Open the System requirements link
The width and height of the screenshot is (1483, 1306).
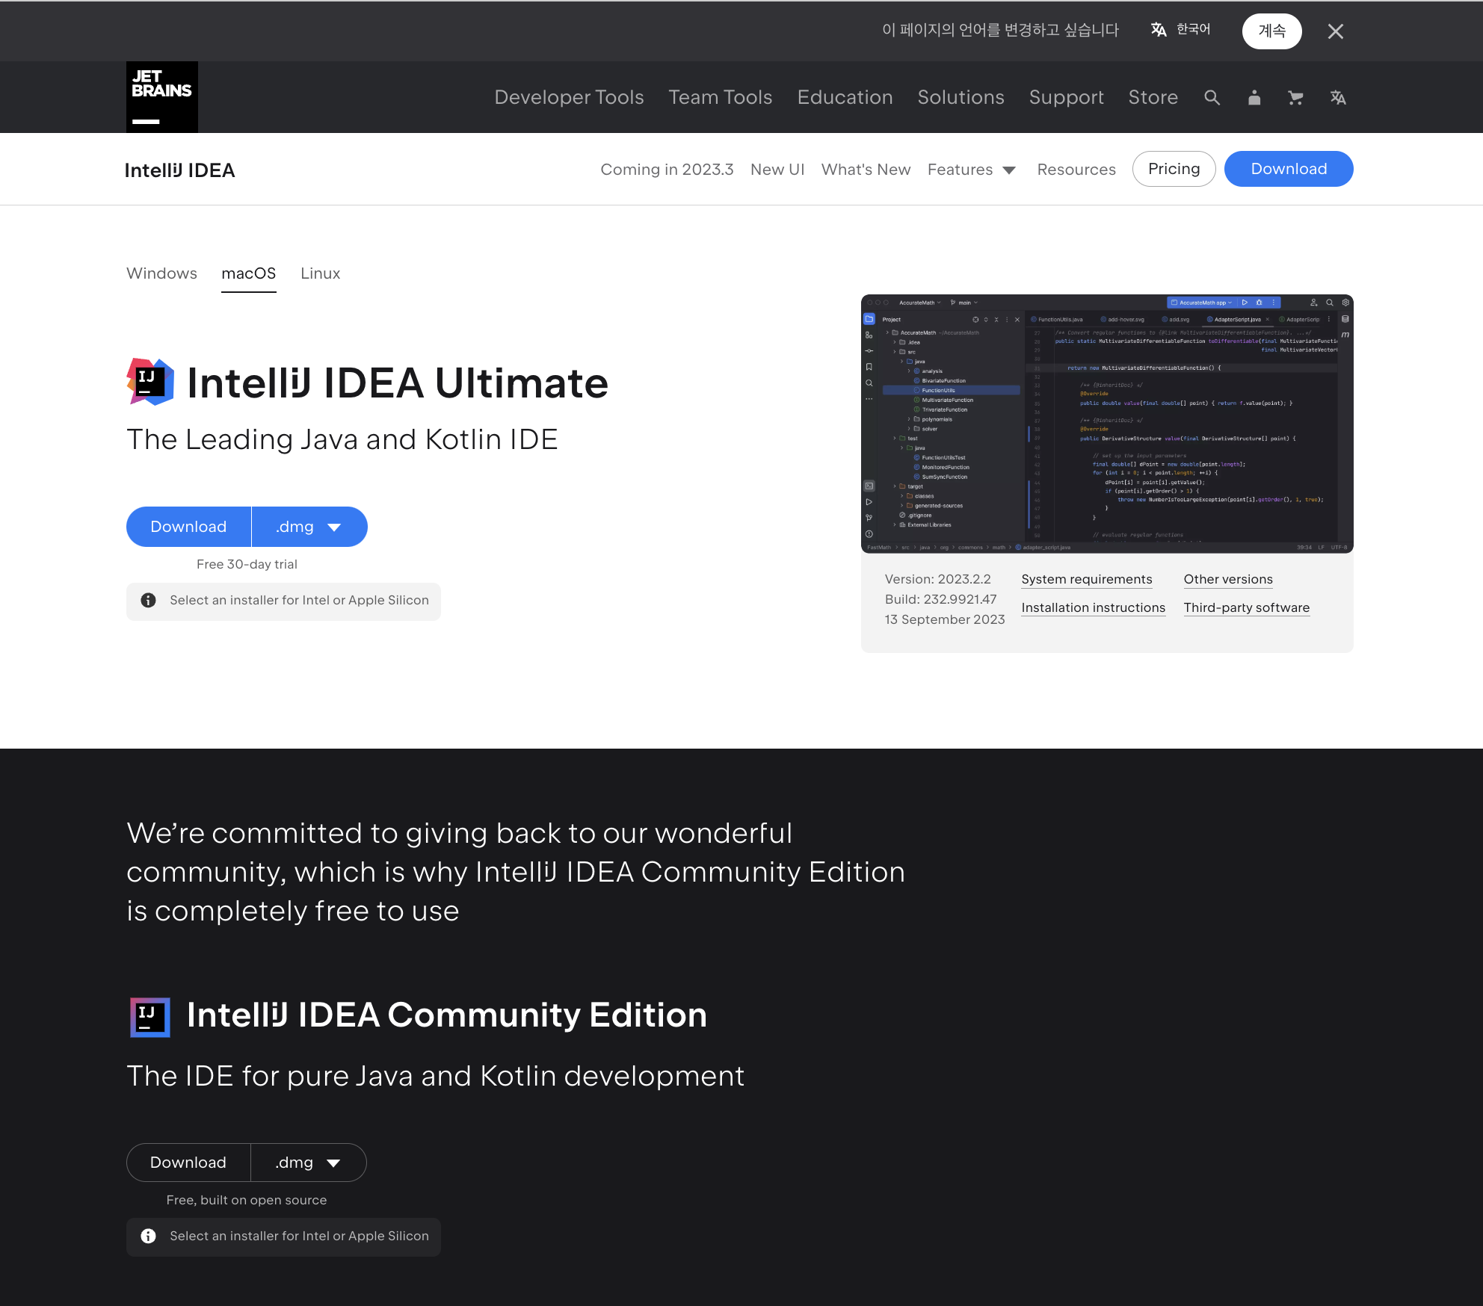[1086, 579]
